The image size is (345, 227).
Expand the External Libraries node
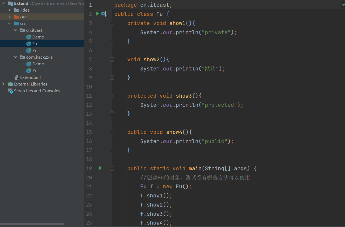[x=4, y=84]
